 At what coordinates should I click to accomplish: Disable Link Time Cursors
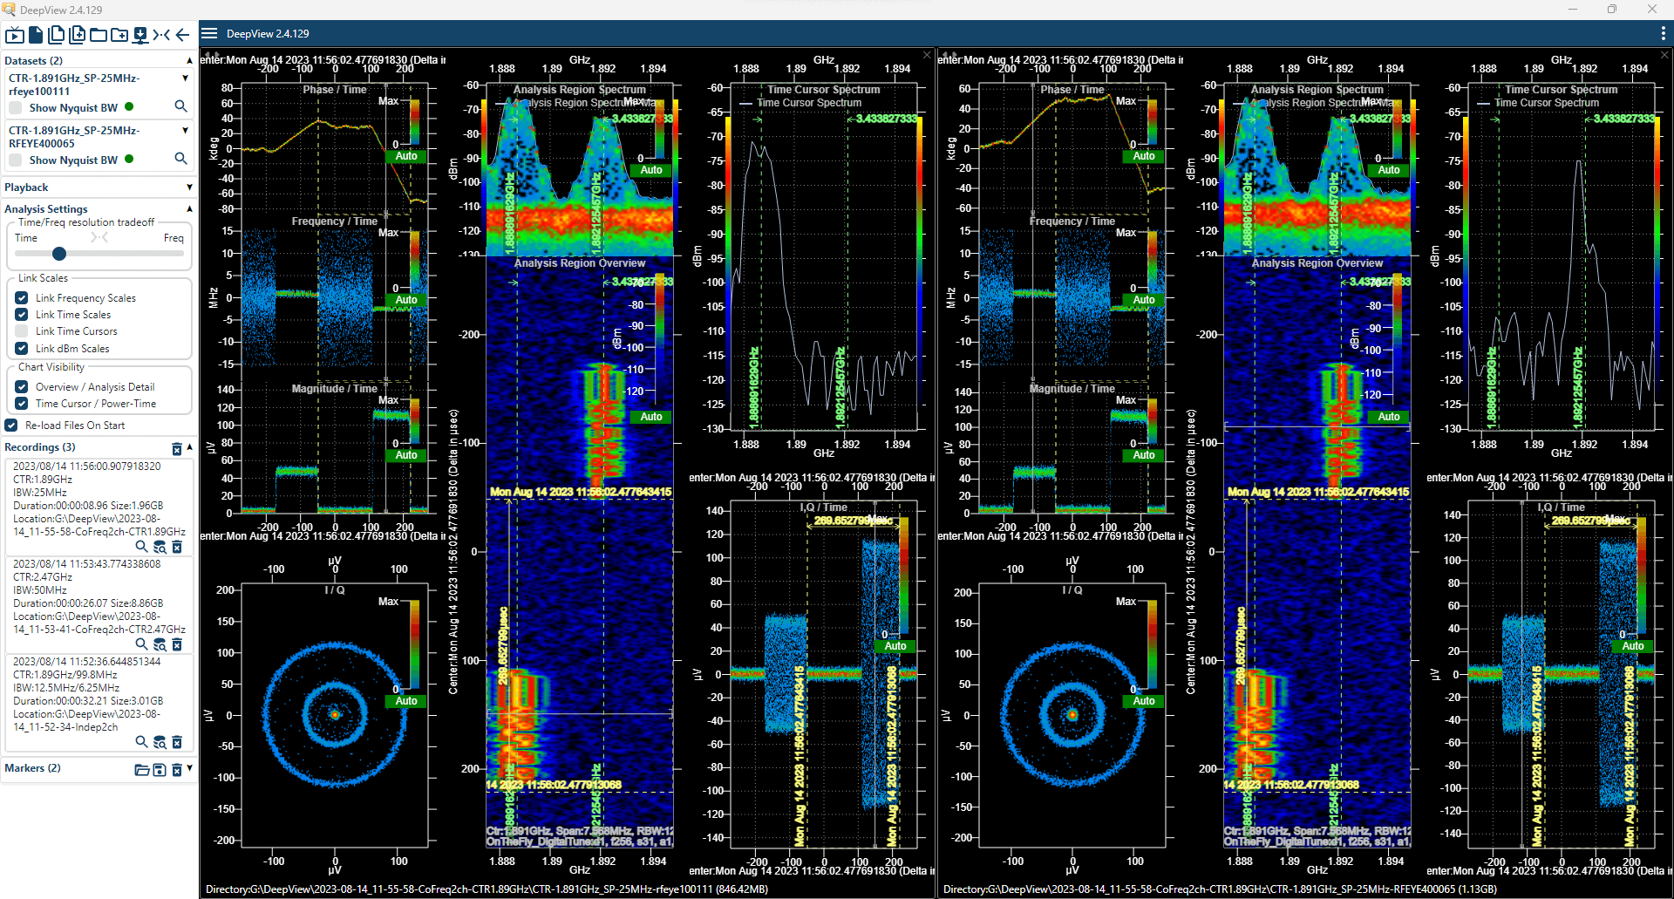[21, 330]
